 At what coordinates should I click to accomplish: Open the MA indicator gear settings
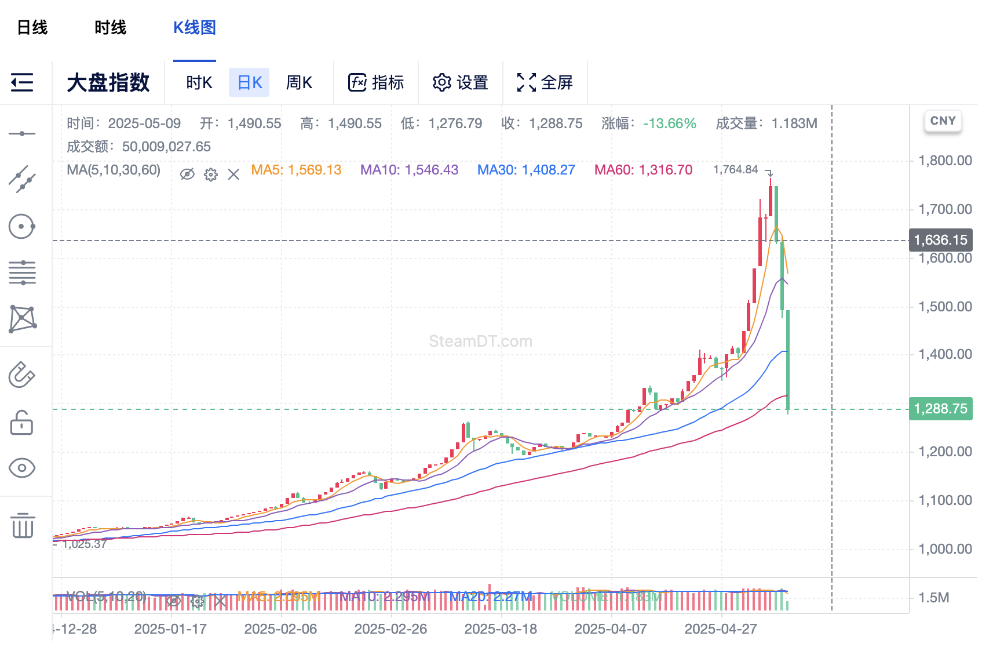[210, 174]
